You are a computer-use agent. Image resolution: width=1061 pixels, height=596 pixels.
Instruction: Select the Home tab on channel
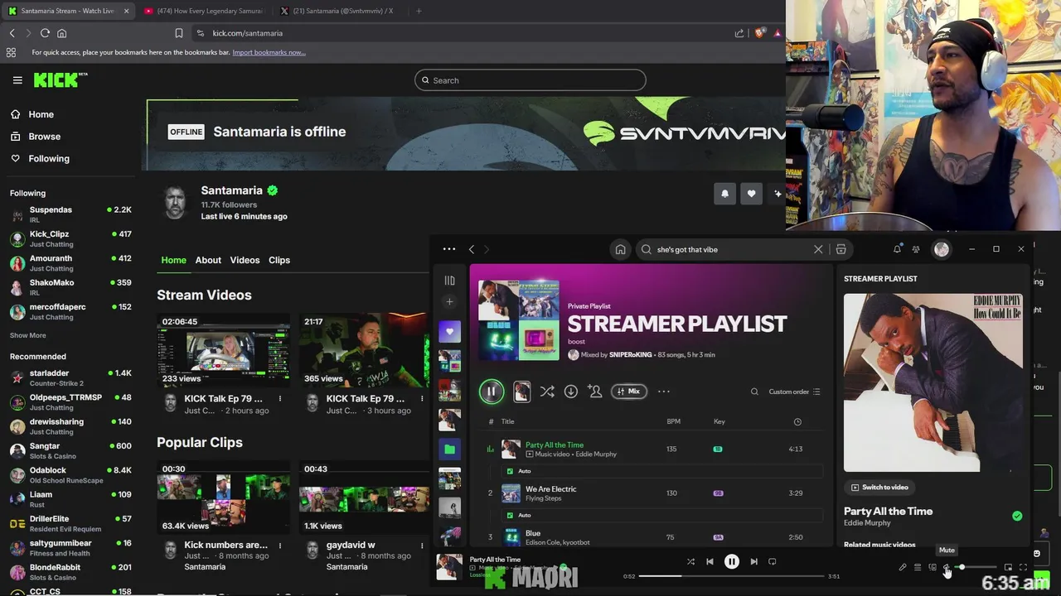click(173, 260)
